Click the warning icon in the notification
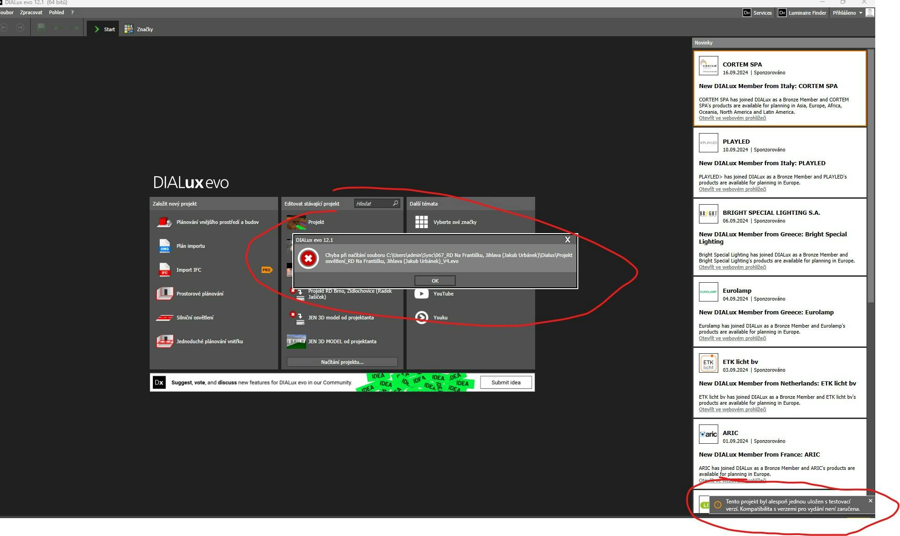 point(718,505)
